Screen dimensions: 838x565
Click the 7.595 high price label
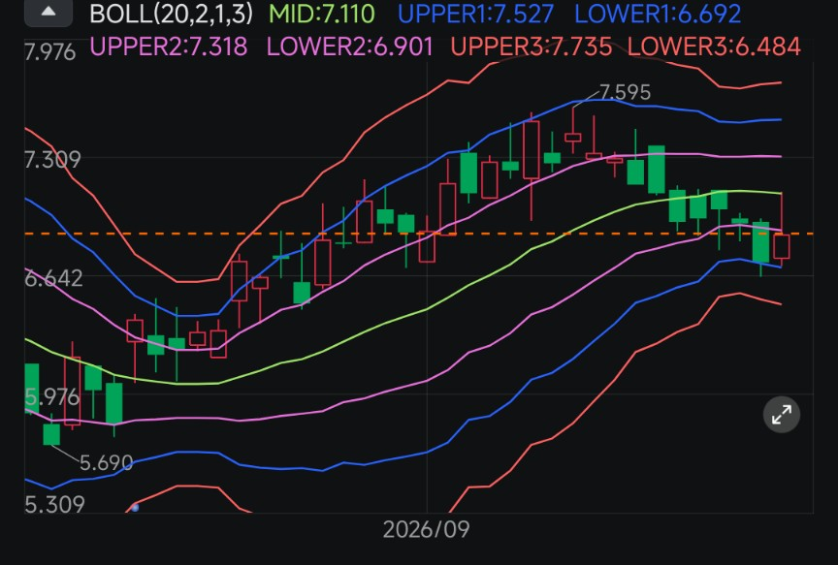[626, 92]
